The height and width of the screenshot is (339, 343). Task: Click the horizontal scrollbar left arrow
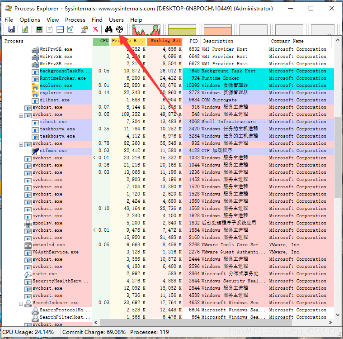pyautogui.click(x=96, y=322)
